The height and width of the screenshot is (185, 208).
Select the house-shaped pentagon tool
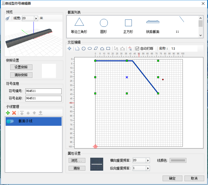coord(102,49)
